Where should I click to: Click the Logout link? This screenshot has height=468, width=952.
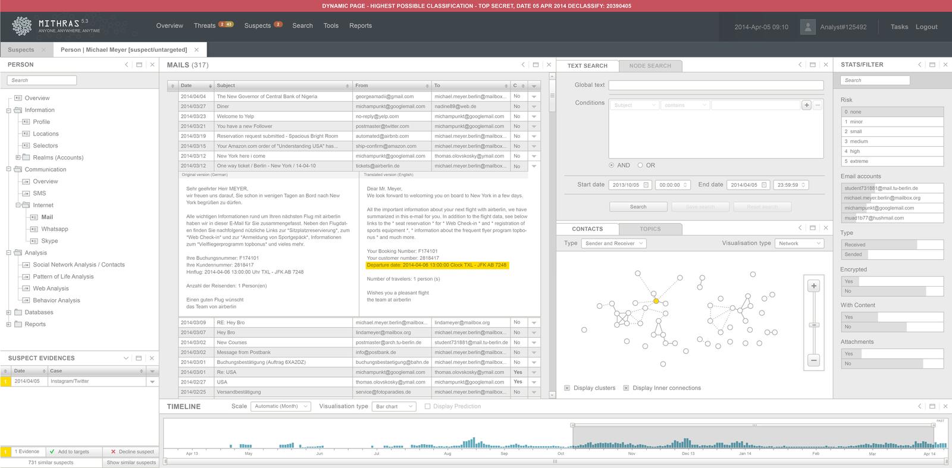(x=926, y=27)
